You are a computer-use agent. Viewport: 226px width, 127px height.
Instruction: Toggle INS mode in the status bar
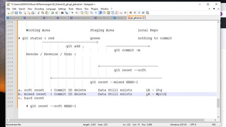pos(214,125)
